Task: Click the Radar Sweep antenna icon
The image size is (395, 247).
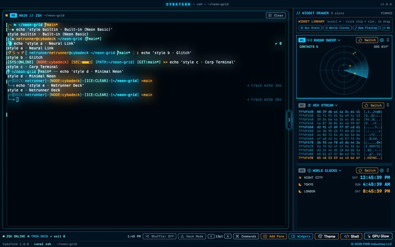Action: (x=309, y=40)
